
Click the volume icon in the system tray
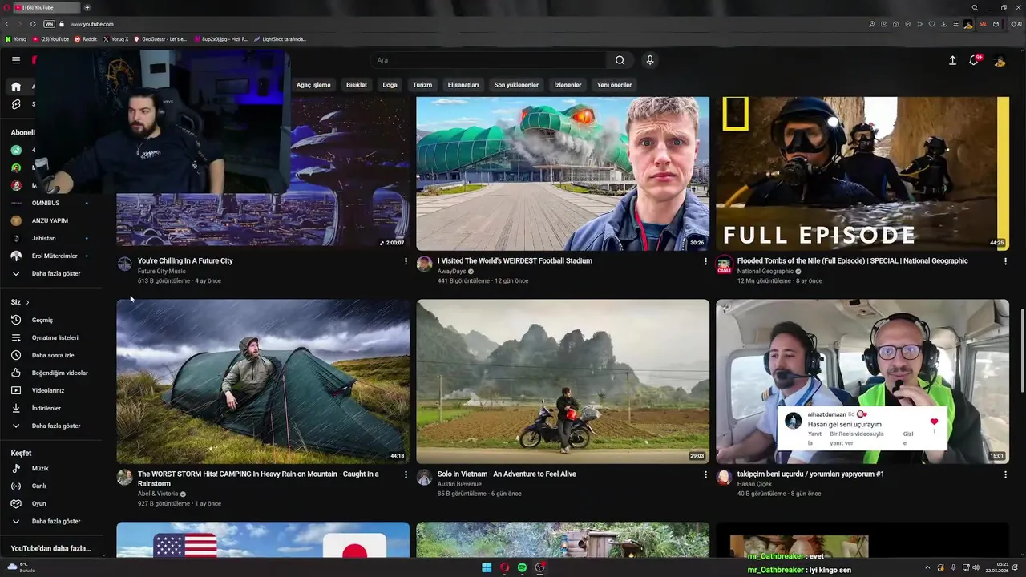pos(976,567)
